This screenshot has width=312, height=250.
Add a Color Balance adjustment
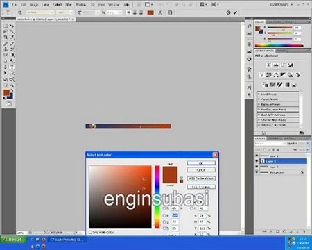[276, 75]
